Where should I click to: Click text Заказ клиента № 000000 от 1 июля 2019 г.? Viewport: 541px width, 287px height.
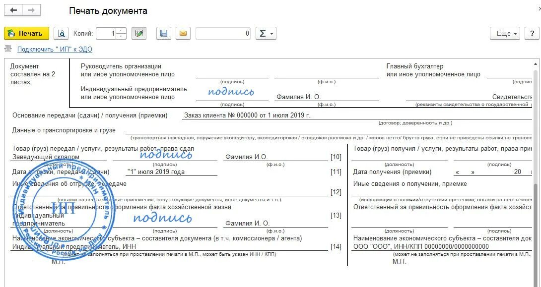pyautogui.click(x=247, y=115)
